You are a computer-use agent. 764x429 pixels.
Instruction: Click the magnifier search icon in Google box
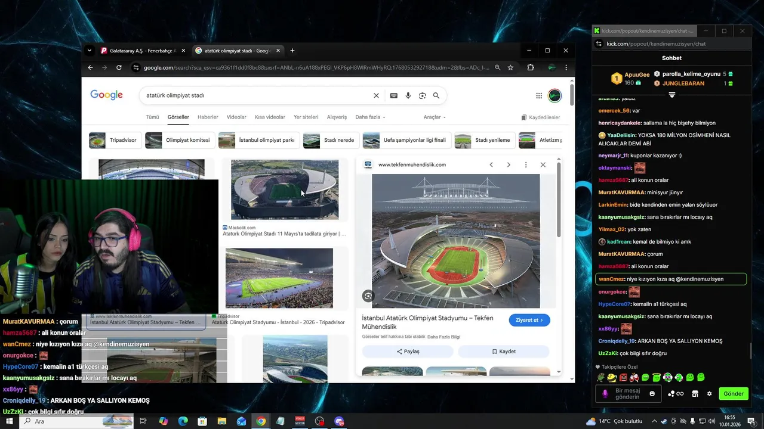436,95
